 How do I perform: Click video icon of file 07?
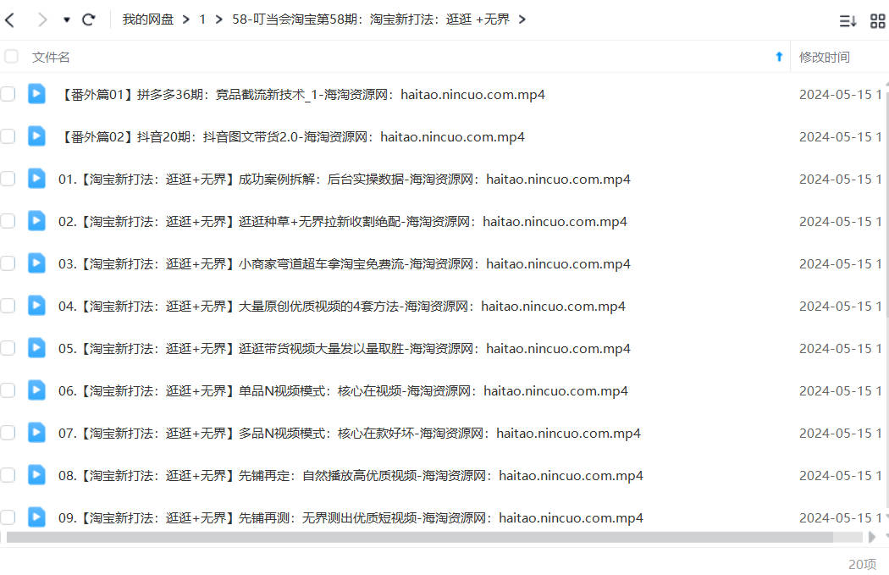37,433
